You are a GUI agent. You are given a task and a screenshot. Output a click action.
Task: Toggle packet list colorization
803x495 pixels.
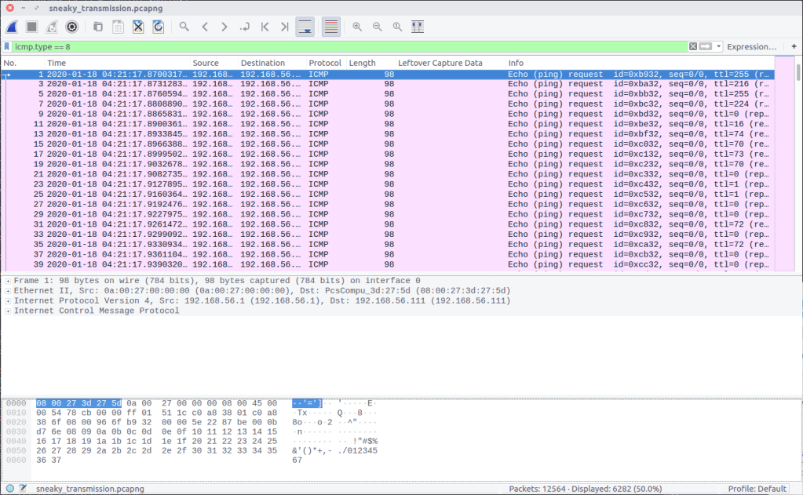(x=331, y=27)
